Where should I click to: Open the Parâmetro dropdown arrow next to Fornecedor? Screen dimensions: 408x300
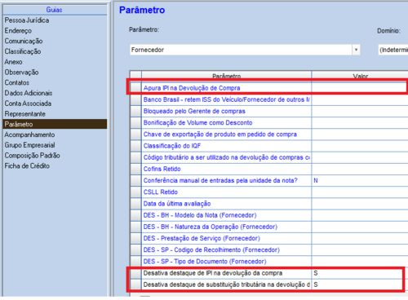click(x=356, y=50)
